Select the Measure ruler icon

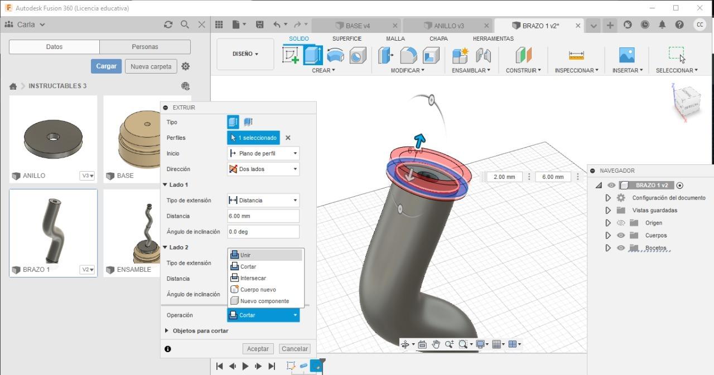click(576, 55)
